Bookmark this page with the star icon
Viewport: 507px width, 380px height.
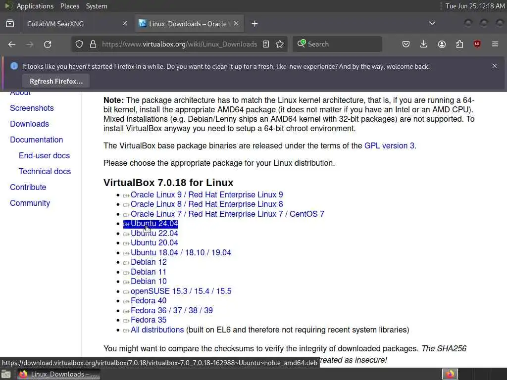coord(280,44)
